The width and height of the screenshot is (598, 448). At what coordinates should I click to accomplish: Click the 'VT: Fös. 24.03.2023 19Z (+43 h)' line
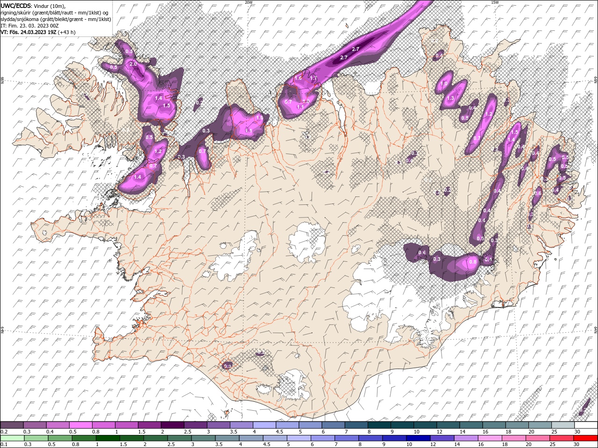38,32
